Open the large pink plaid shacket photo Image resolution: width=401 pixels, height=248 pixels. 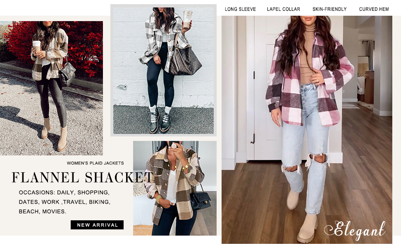coord(307,130)
